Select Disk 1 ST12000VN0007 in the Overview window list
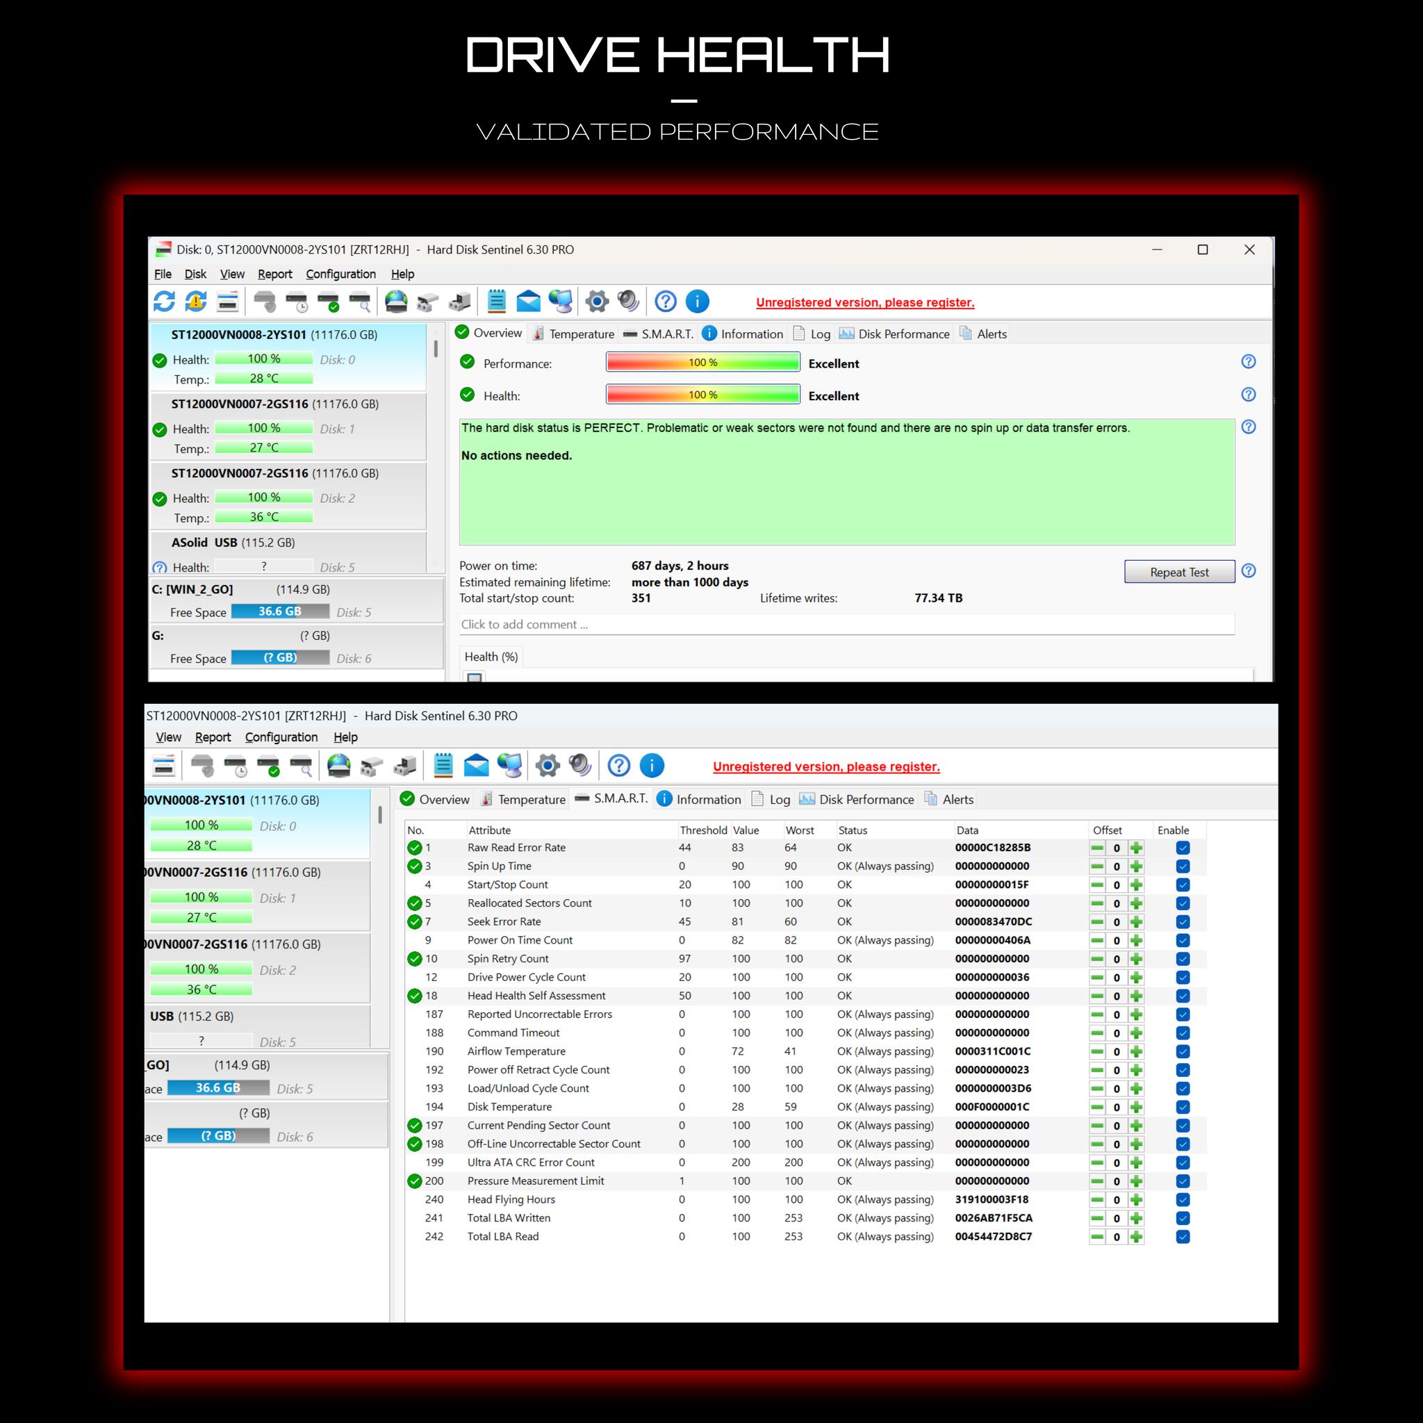1423x1423 pixels. (288, 426)
